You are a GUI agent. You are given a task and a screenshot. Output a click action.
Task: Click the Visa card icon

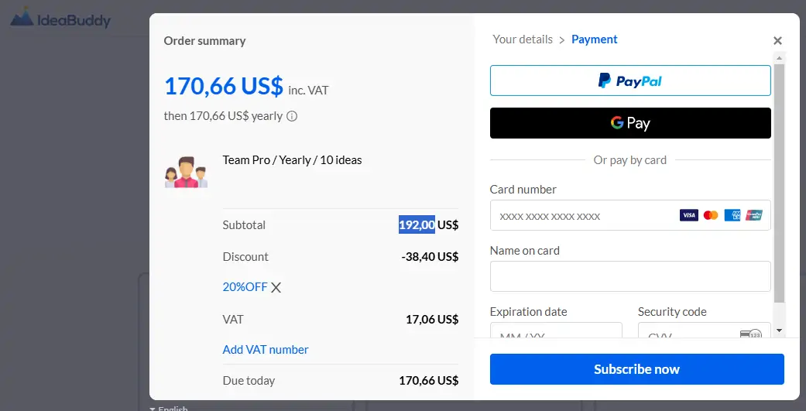click(x=688, y=215)
